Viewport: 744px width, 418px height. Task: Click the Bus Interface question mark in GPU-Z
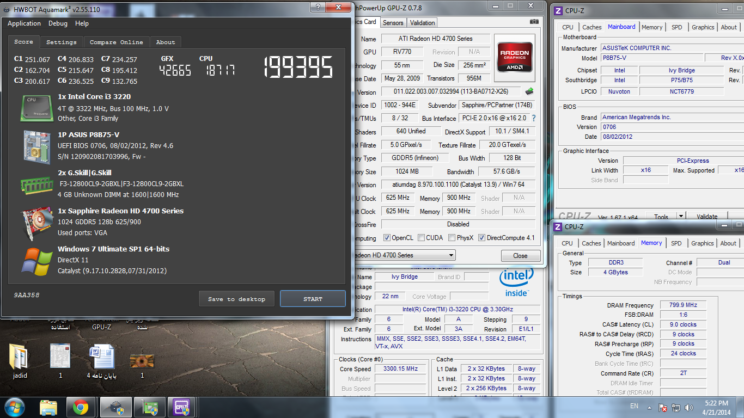tap(534, 118)
